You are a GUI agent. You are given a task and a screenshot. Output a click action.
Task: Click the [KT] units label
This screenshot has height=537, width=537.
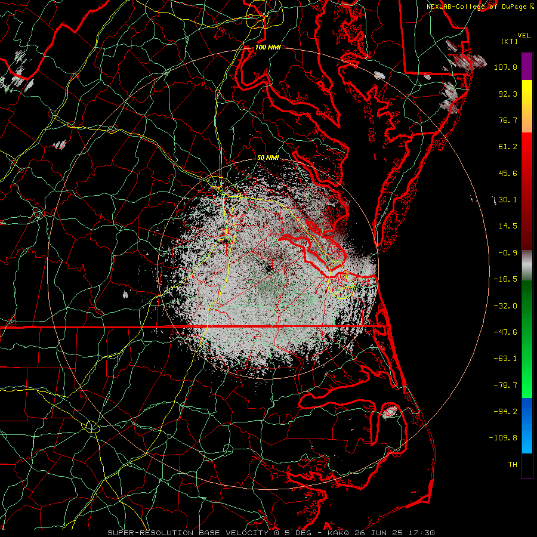pos(510,41)
